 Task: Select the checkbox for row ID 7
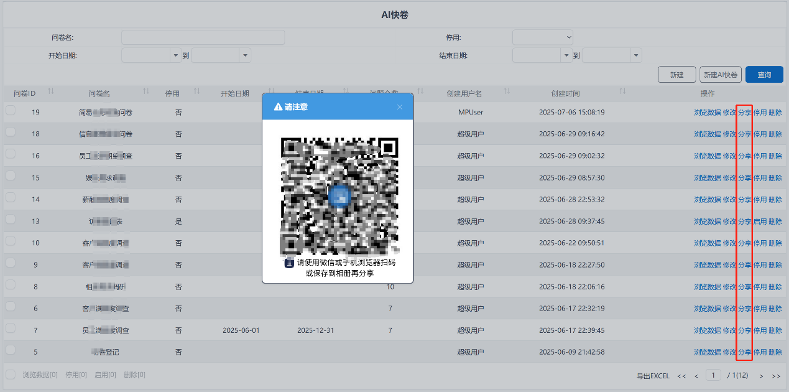click(x=11, y=329)
